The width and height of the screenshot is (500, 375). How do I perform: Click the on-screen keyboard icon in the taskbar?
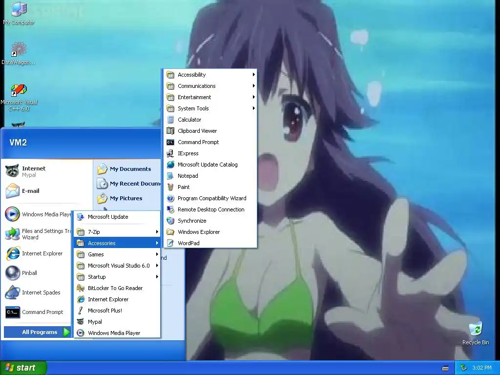[x=445, y=368]
